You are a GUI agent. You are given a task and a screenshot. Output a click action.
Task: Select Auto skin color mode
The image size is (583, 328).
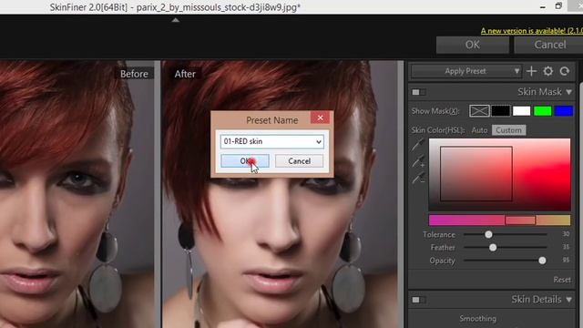[479, 130]
